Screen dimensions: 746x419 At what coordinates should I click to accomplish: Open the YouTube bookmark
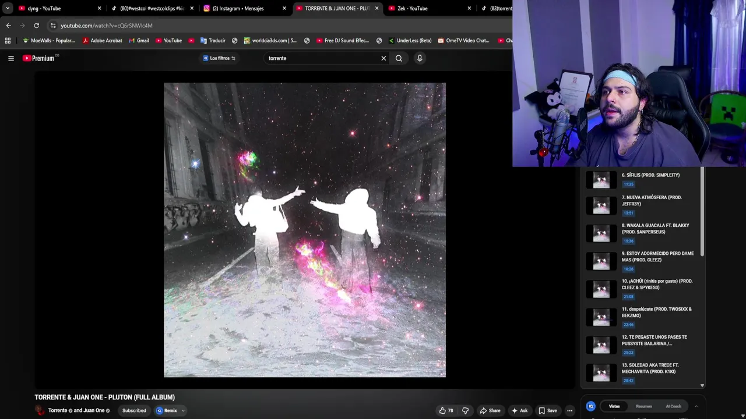tap(168, 41)
